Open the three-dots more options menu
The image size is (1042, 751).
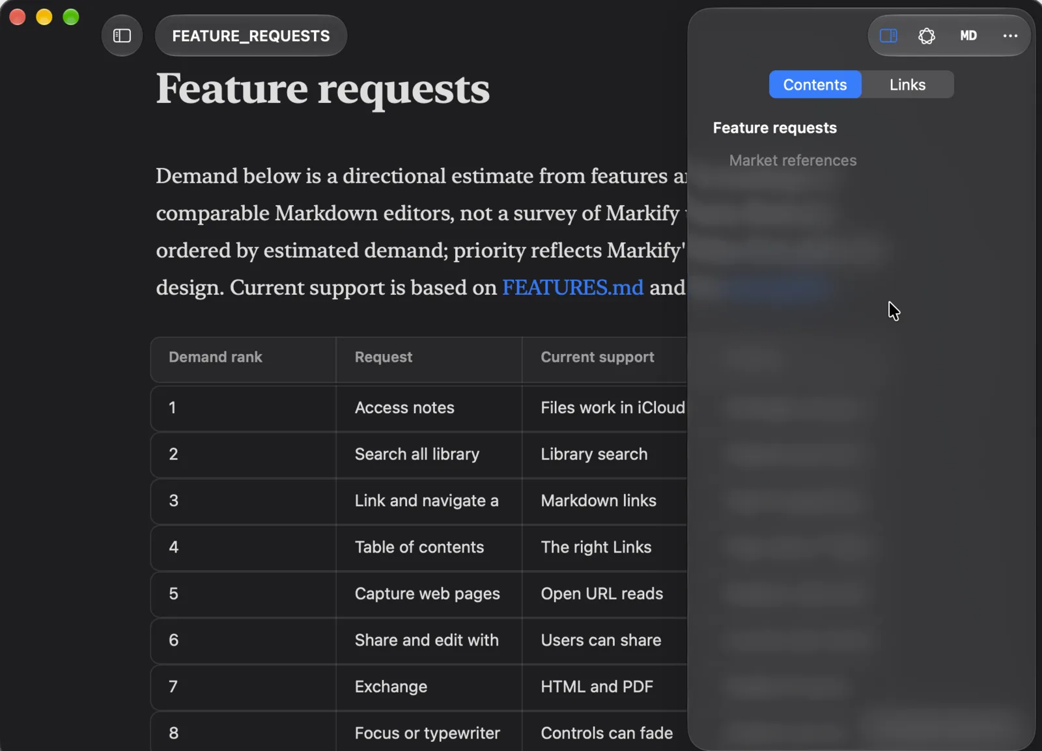pos(1010,36)
